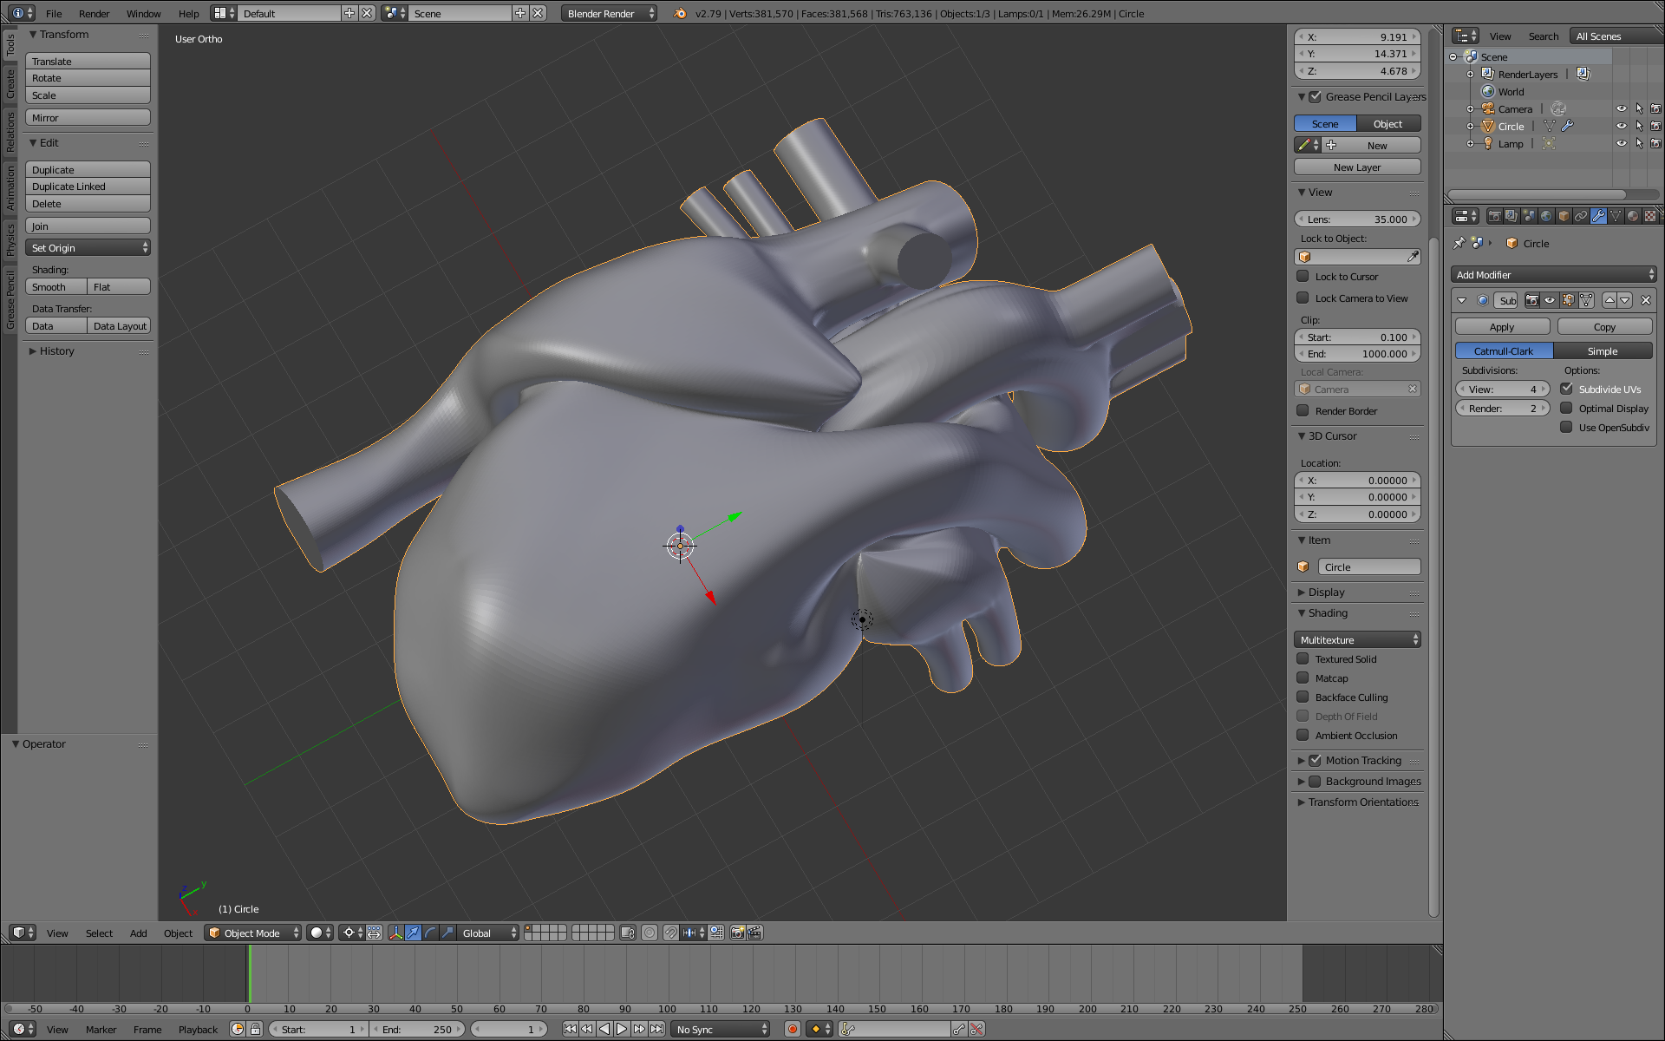Open the Blender Render engine dropdown

pos(609,13)
